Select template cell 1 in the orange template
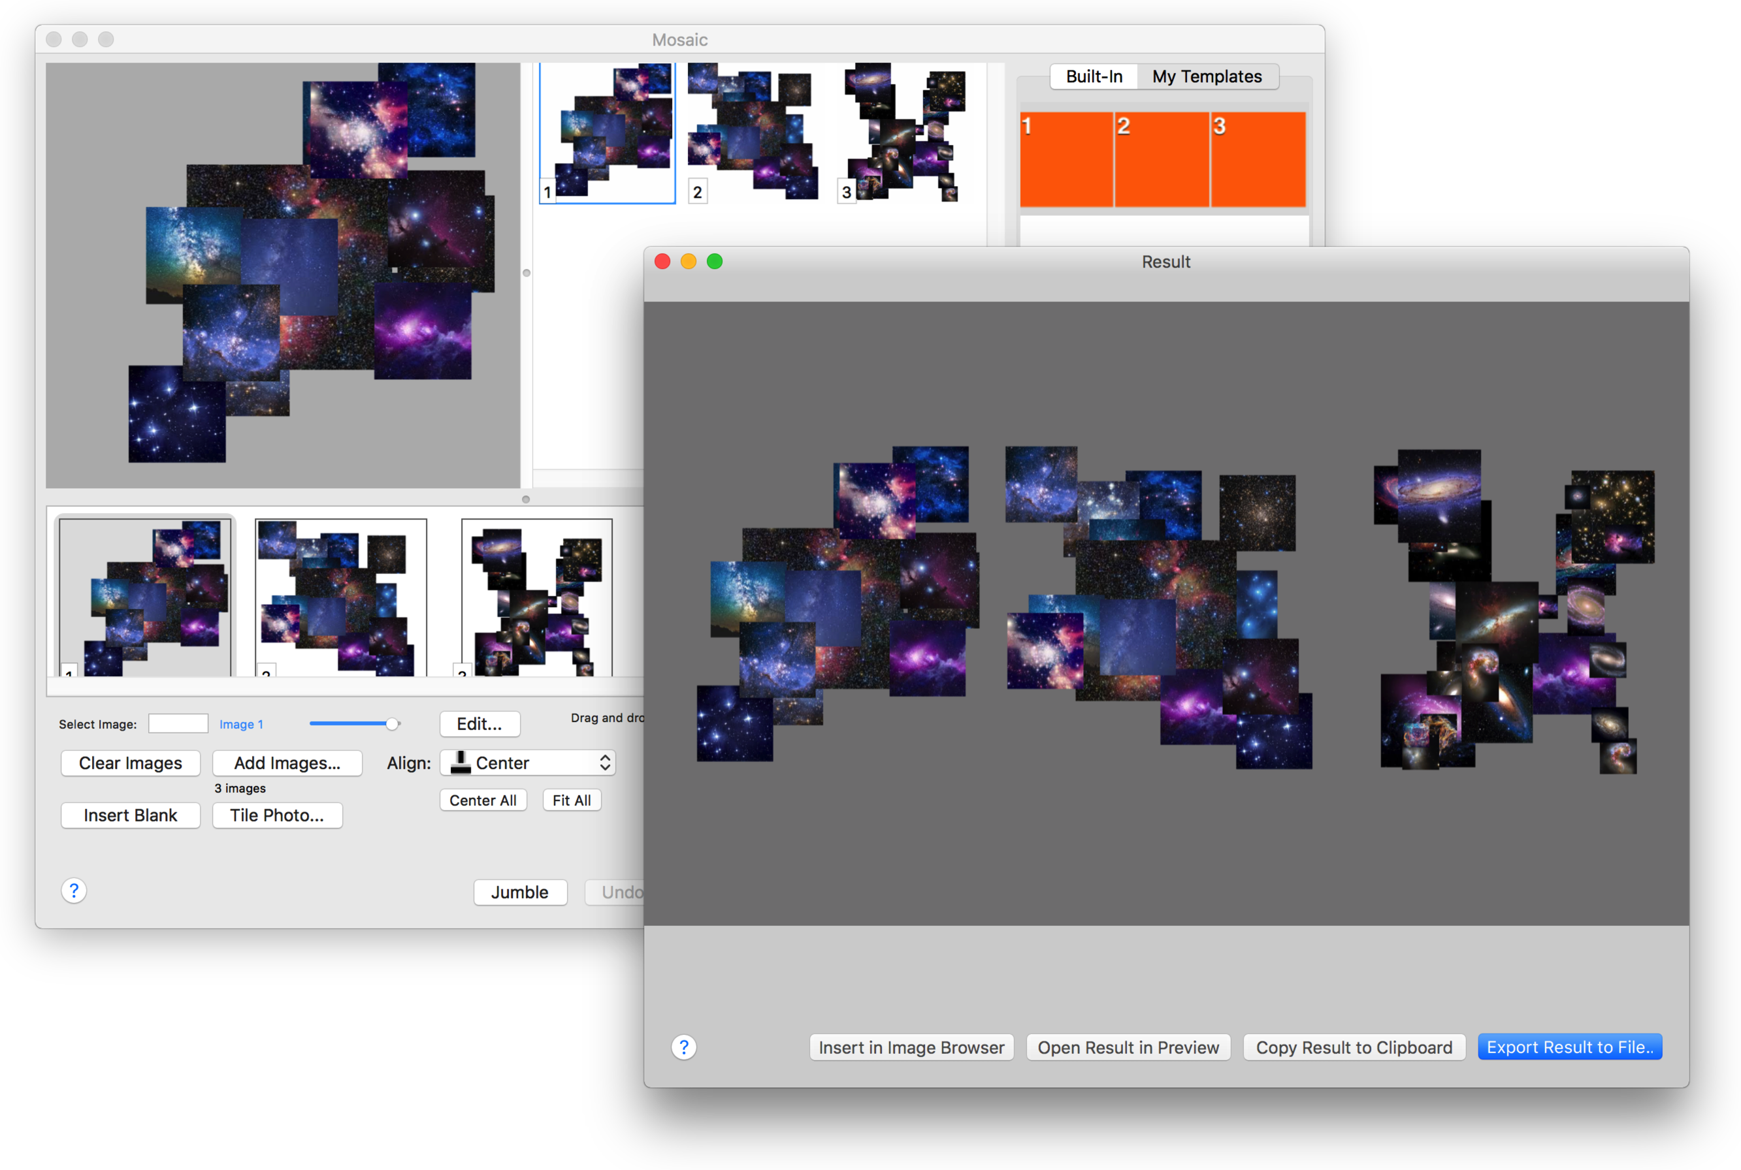Image resolution: width=1741 pixels, height=1170 pixels. click(1066, 159)
